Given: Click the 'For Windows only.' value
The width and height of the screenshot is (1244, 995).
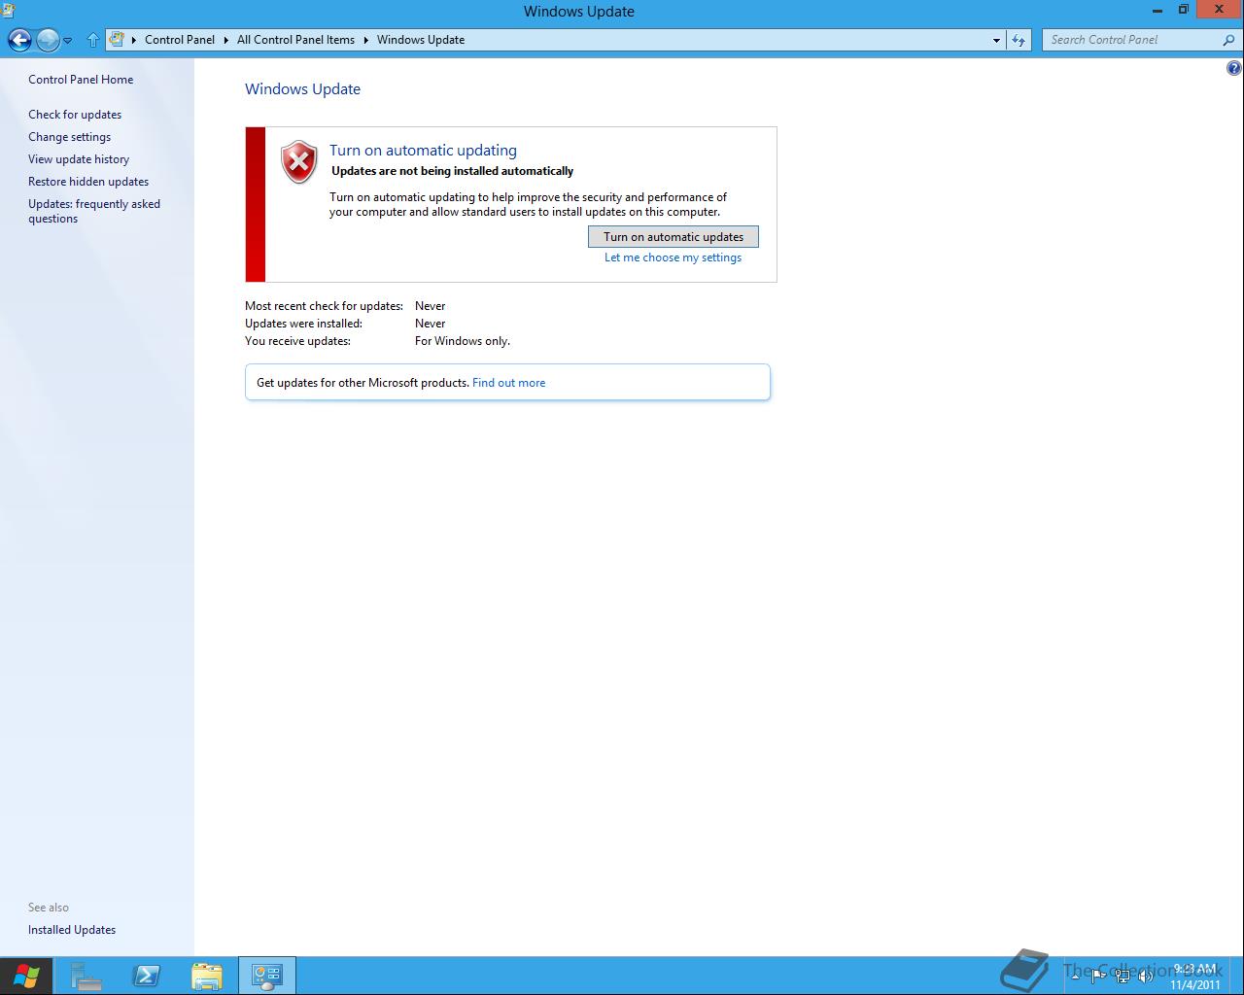Looking at the screenshot, I should pos(463,341).
